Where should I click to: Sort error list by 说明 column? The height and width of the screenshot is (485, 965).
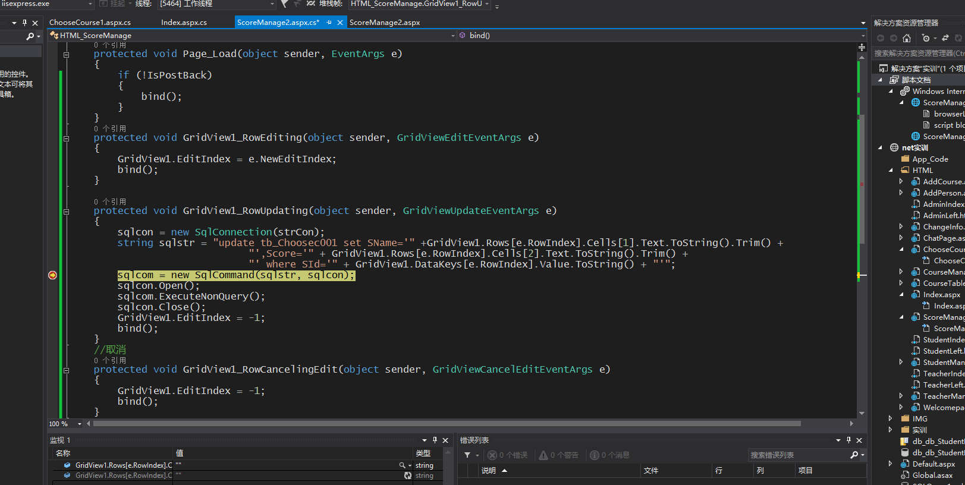(x=559, y=471)
